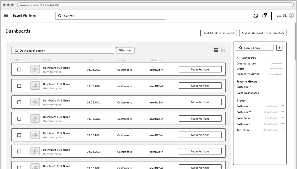This screenshot has height=169, width=297.
Task: Focus the Search Group field
Action: [x=254, y=48]
